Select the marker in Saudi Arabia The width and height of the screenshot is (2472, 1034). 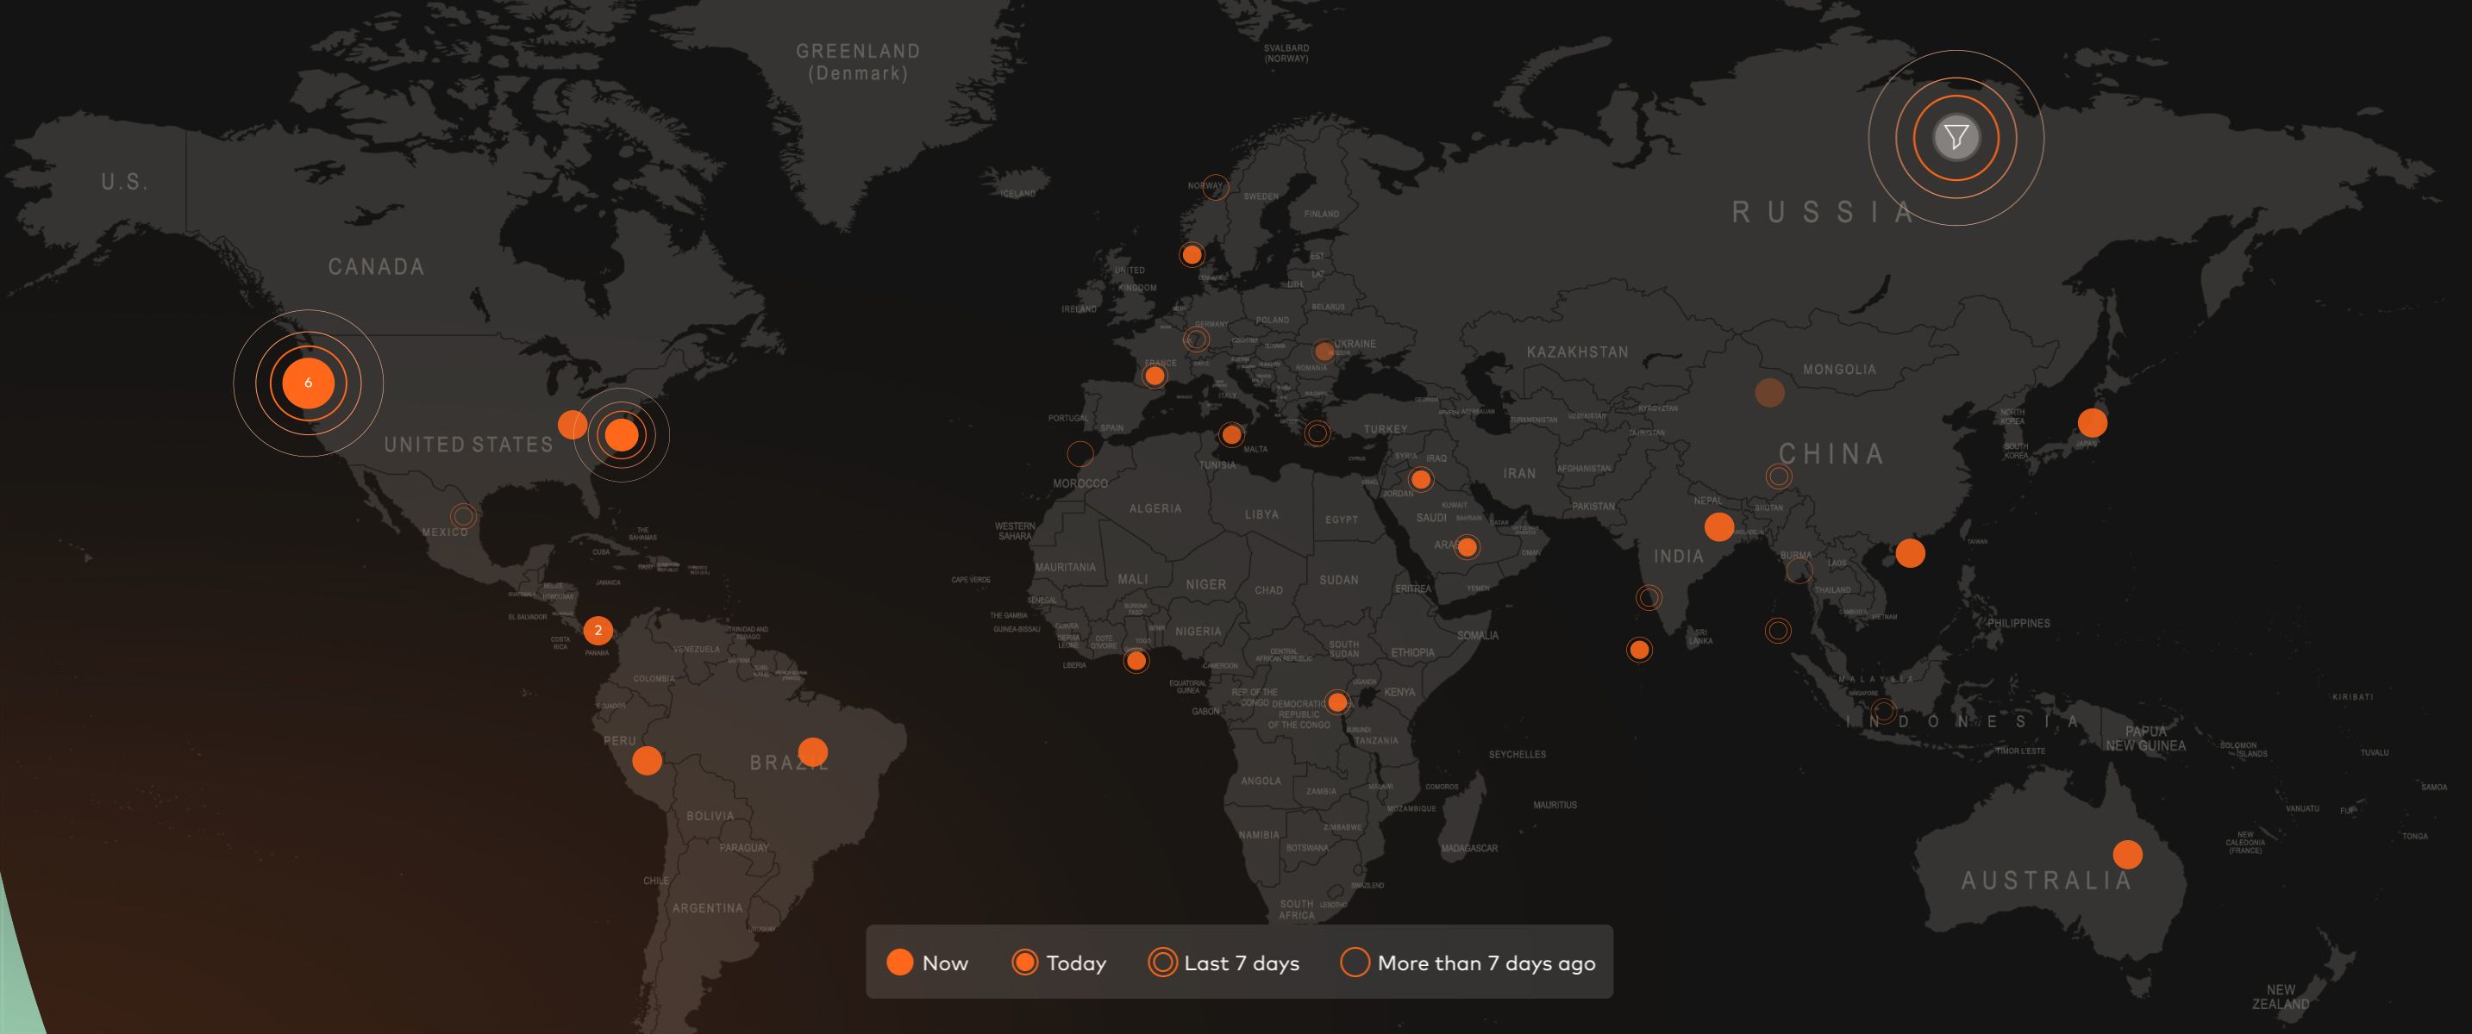(x=1467, y=548)
